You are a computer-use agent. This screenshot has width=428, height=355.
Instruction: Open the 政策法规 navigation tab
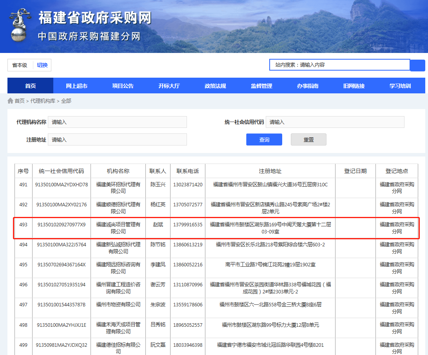(x=215, y=86)
